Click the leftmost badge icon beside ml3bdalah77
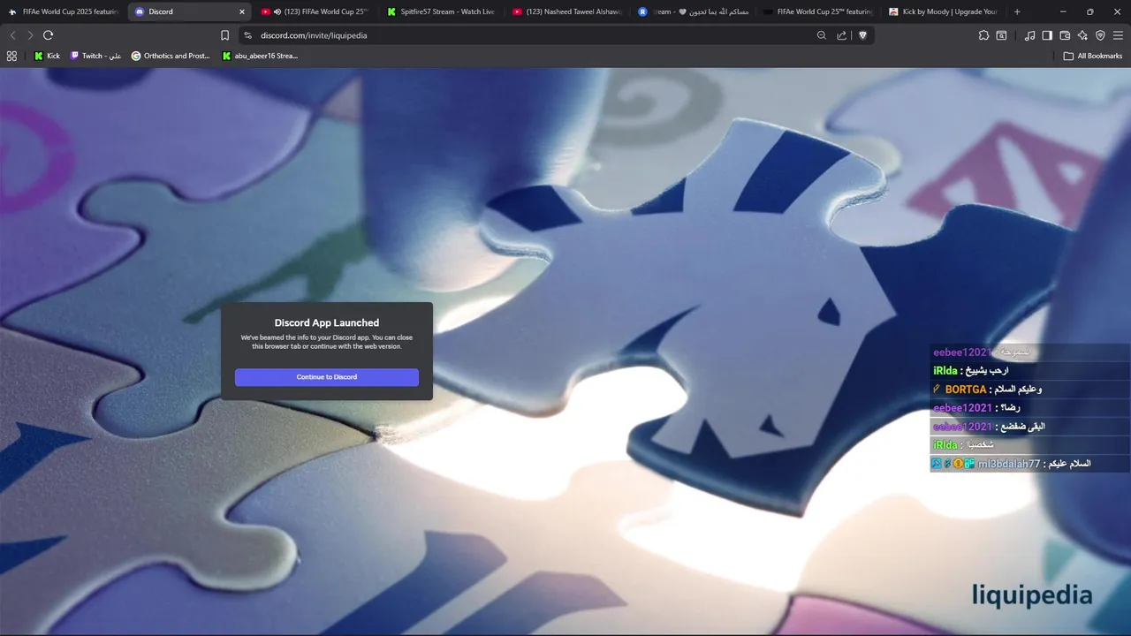Screen dimensions: 1131x636 (x=937, y=464)
